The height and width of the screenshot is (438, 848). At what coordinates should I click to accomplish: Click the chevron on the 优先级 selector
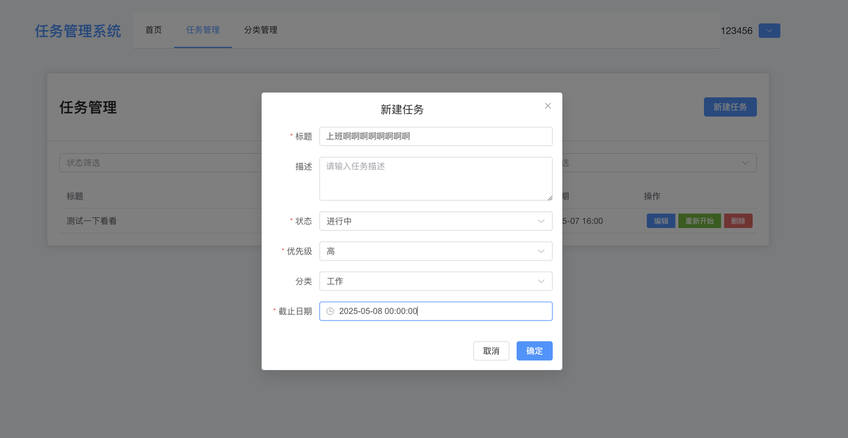click(x=541, y=251)
